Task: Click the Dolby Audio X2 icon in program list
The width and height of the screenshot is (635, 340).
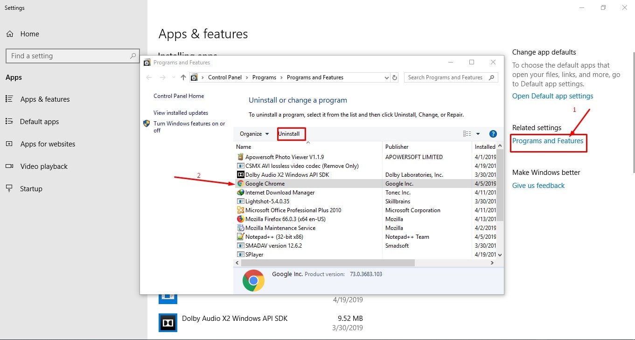Action: click(240, 175)
